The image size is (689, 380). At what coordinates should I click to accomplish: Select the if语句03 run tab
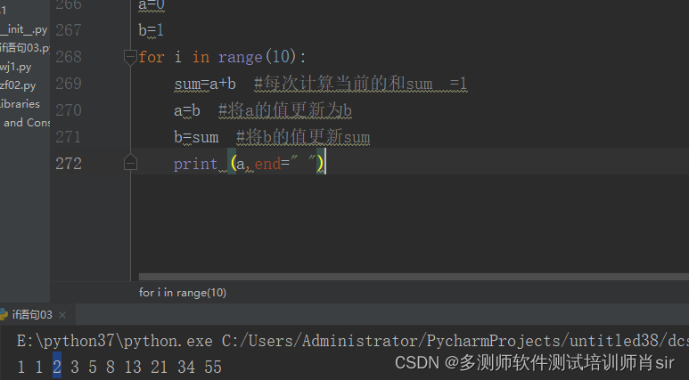point(32,315)
